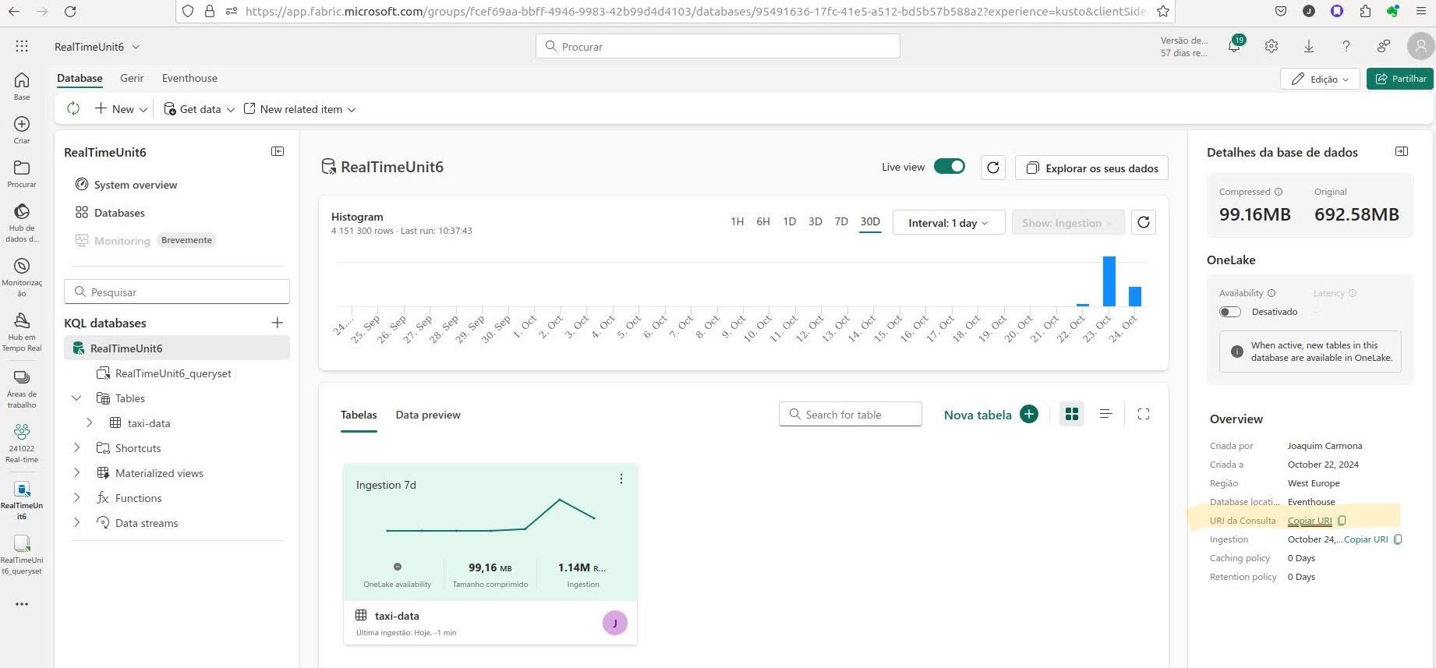Open the Criar plus icon
Image resolution: width=1436 pixels, height=668 pixels.
(x=22, y=124)
